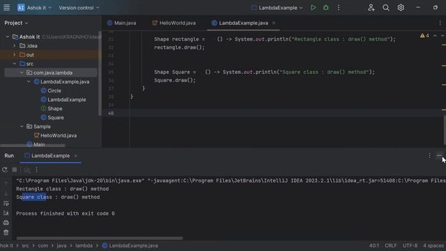Collapse the src folder
The width and height of the screenshot is (446, 251).
[14, 63]
